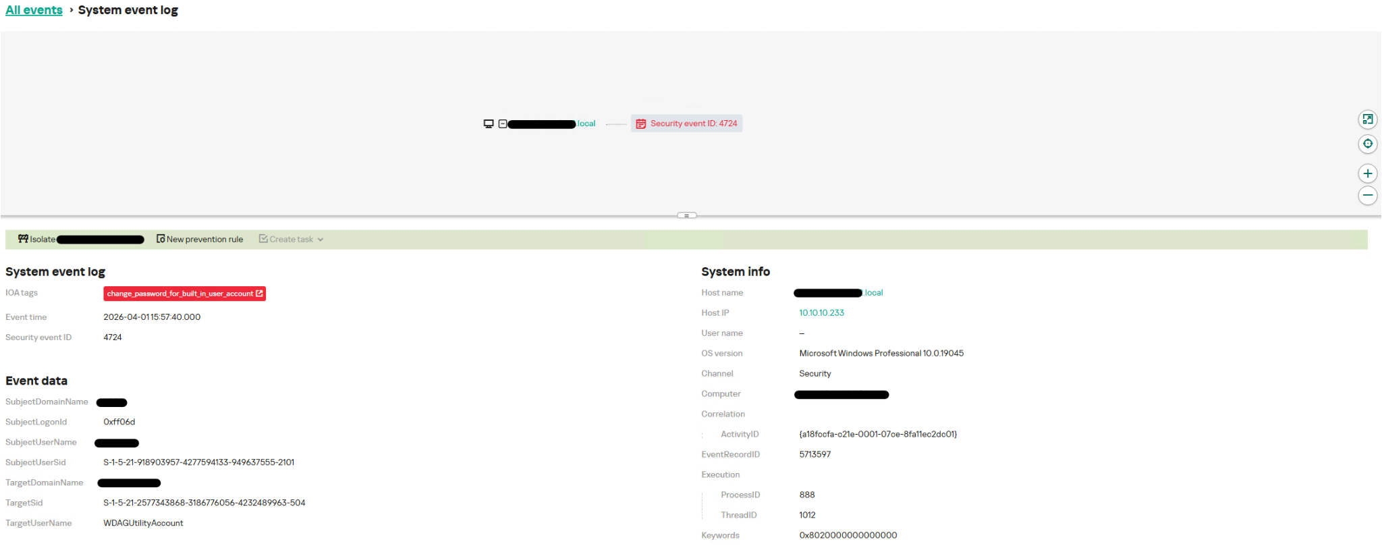Open the change_password_for_built_in_user_account IOA tag
Image resolution: width=1382 pixels, height=546 pixels.
(x=179, y=294)
